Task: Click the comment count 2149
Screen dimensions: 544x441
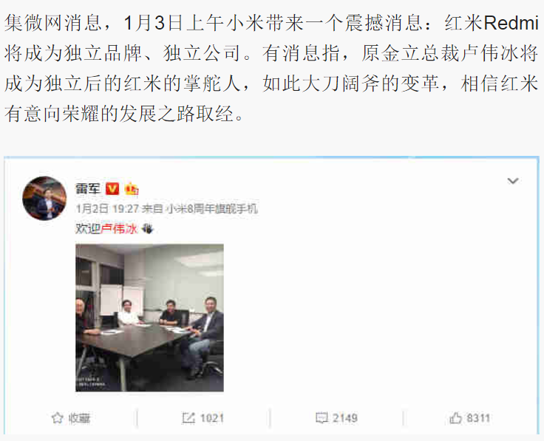Action: coord(345,418)
